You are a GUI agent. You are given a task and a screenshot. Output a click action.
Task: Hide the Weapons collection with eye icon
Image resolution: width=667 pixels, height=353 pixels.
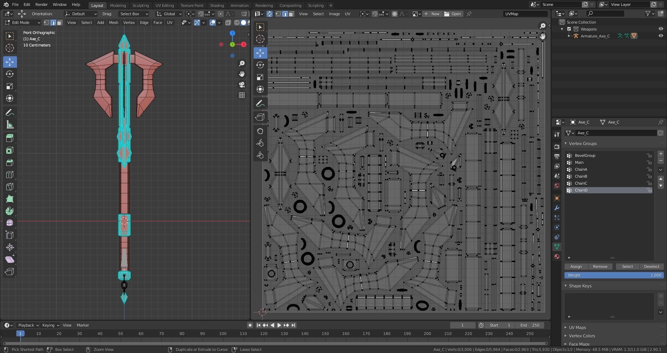pos(661,29)
